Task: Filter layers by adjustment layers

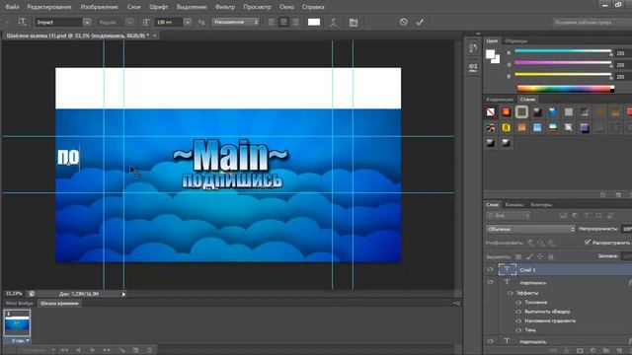Action: click(575, 216)
